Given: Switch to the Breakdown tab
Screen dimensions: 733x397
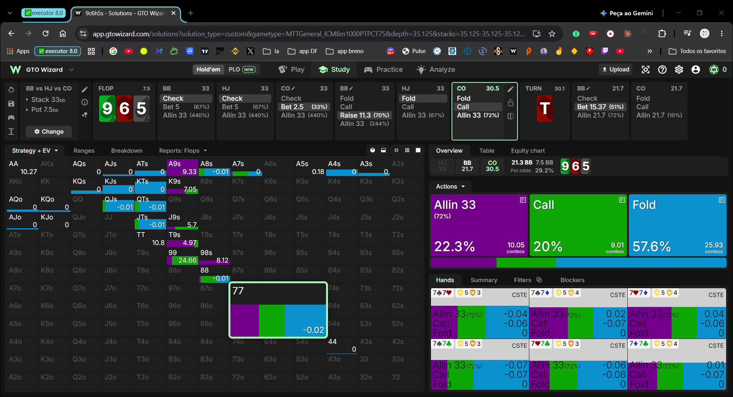Looking at the screenshot, I should tap(127, 151).
